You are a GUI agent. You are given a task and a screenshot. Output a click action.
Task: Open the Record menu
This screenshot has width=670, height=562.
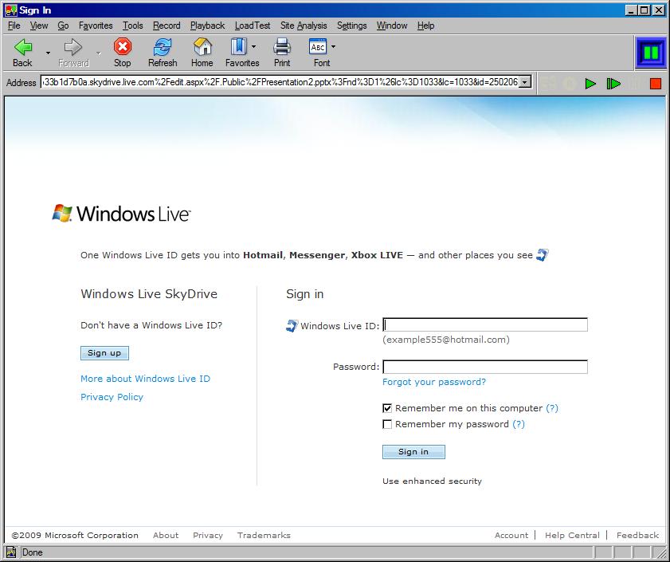pos(167,26)
